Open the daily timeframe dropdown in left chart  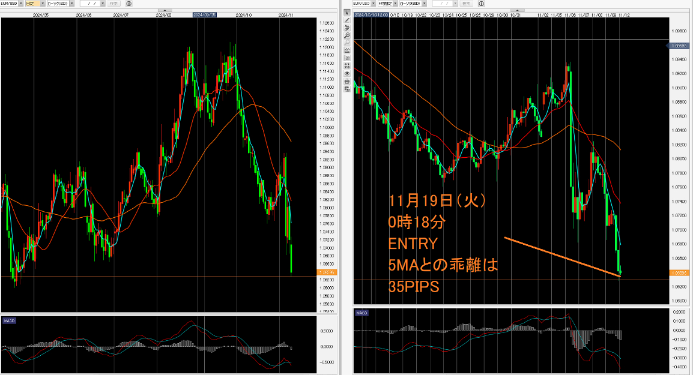[x=43, y=3]
